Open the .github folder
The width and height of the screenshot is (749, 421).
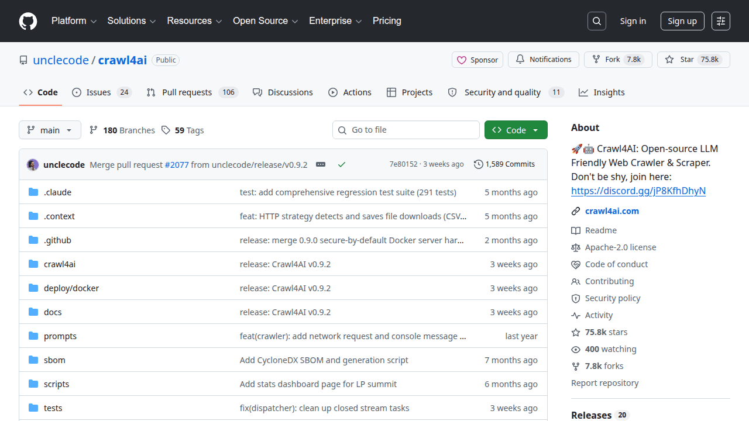pyautogui.click(x=57, y=240)
